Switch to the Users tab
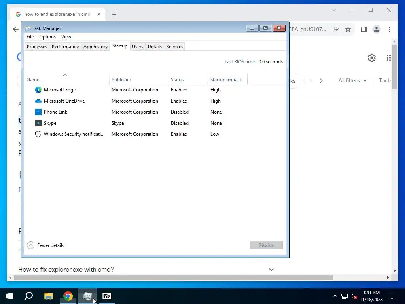This screenshot has width=405, height=304. pos(137,47)
